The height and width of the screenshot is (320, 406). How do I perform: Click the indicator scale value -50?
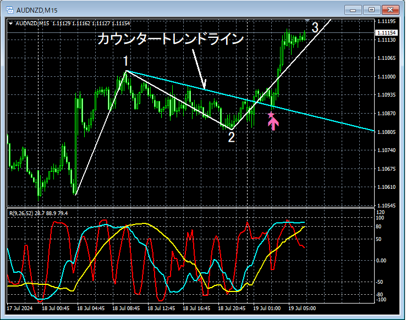click(380, 282)
